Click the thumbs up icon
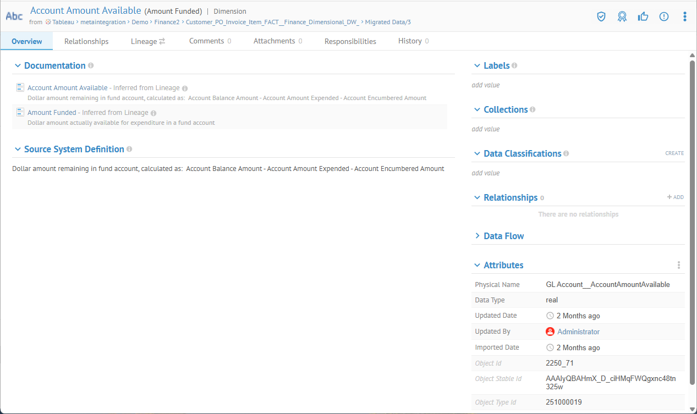Viewport: 697px width, 414px height. [643, 16]
